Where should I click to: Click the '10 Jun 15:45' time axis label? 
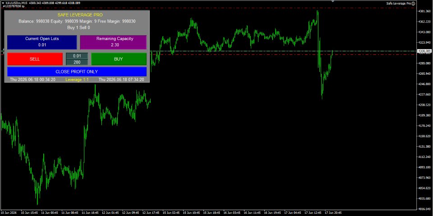[30, 213]
